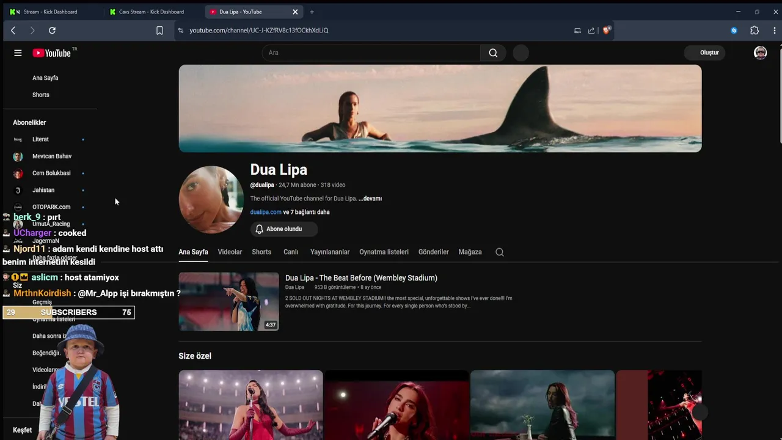This screenshot has height=440, width=782.
Task: Open the YouTube hamburger guide menu
Action: (18, 53)
